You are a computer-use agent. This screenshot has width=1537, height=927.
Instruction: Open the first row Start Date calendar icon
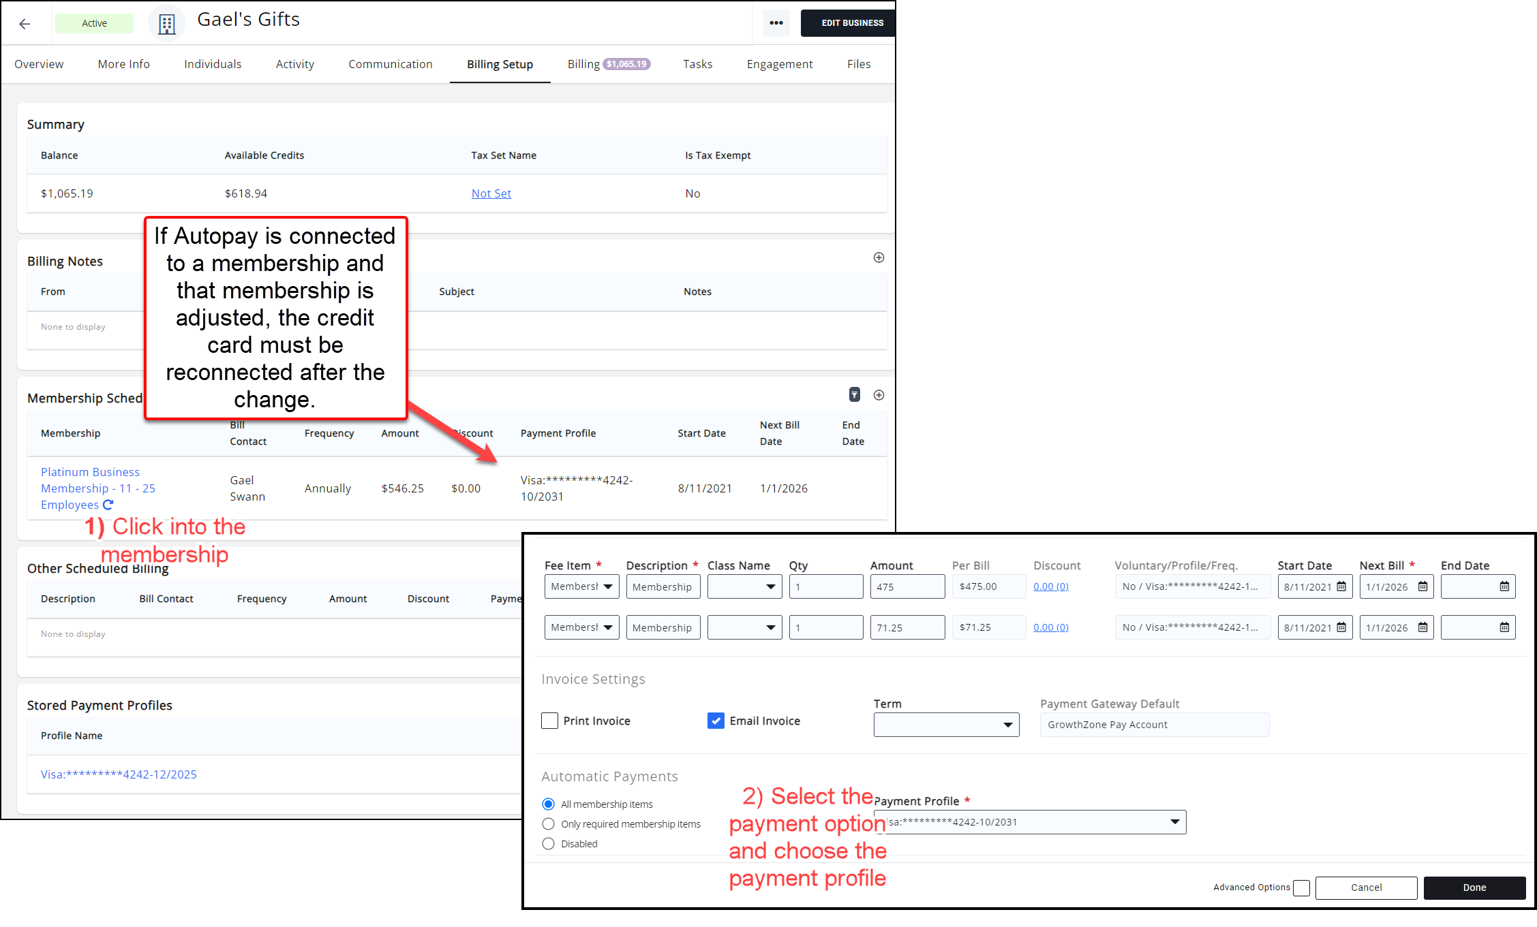pos(1341,586)
